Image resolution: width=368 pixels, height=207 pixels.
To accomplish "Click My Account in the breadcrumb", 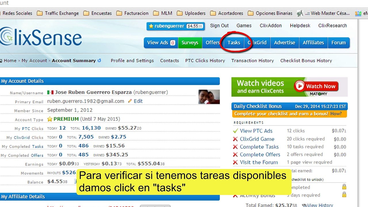I will pos(34,61).
